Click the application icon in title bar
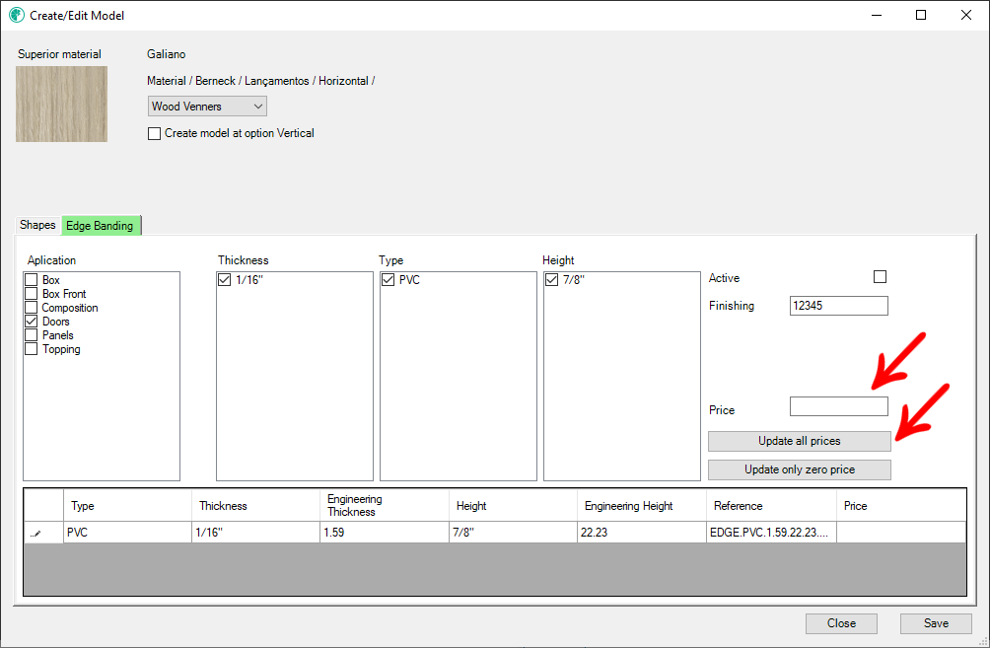990x648 pixels. tap(16, 16)
